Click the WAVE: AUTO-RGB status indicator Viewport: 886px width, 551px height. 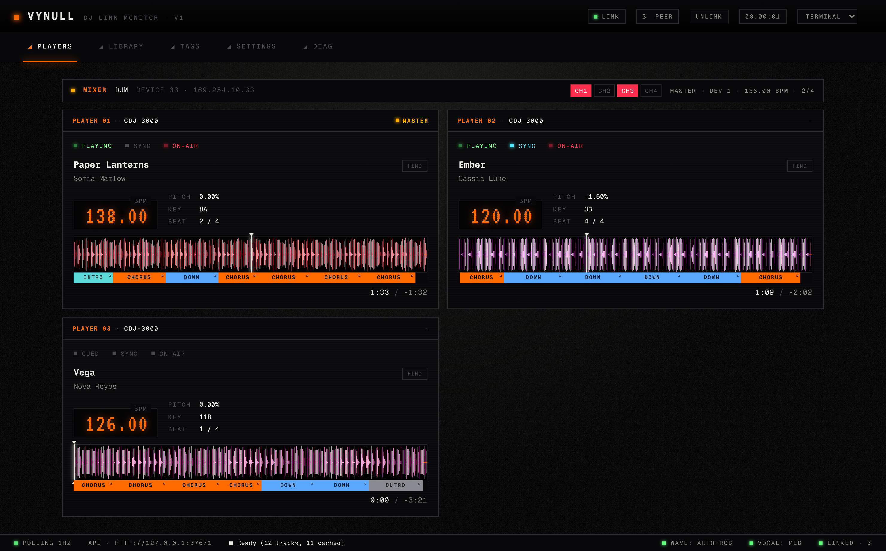697,543
